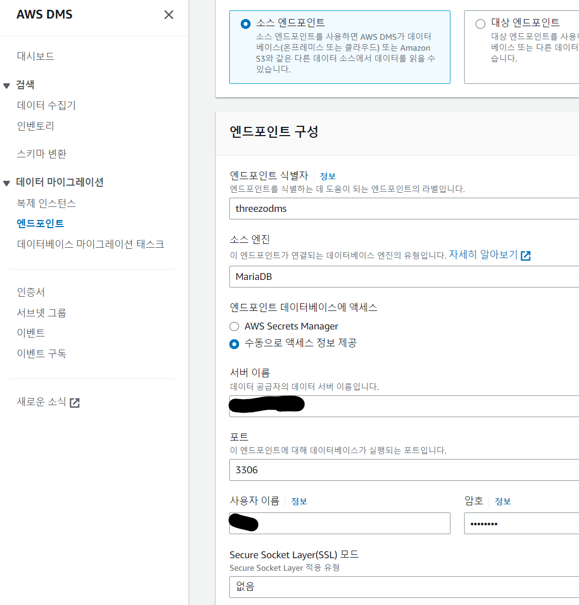This screenshot has height=605, width=579.
Task: Open the 대시보드 page
Action: pos(35,56)
